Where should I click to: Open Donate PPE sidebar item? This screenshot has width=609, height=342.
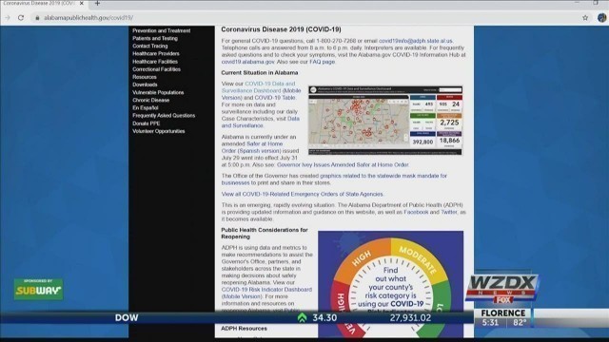pos(146,123)
